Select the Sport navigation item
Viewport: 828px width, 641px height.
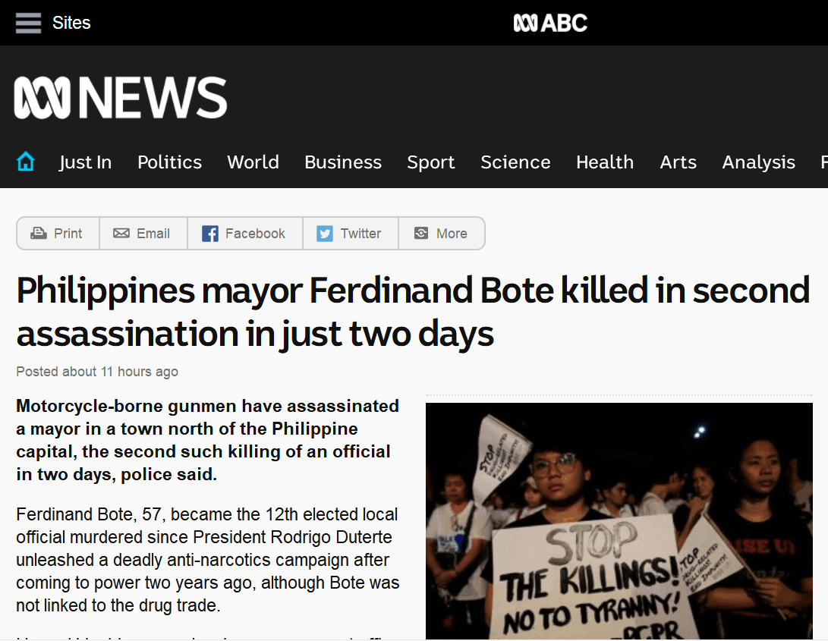click(430, 162)
